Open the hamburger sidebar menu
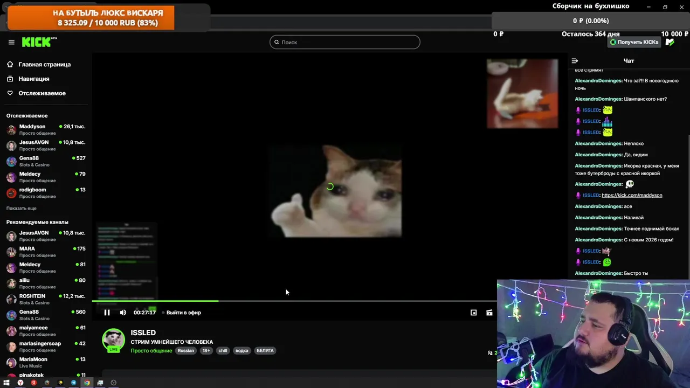Image resolution: width=690 pixels, height=388 pixels. tap(11, 42)
